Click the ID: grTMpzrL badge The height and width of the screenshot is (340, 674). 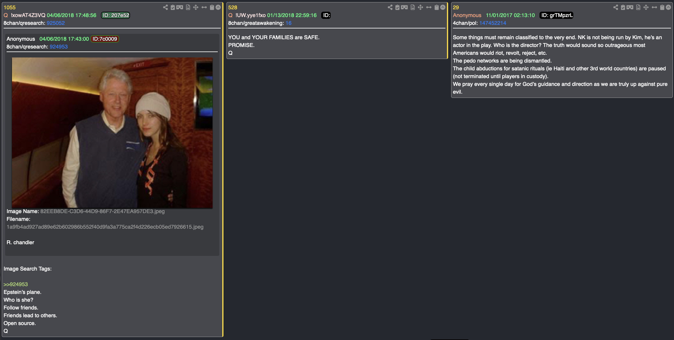pos(557,15)
